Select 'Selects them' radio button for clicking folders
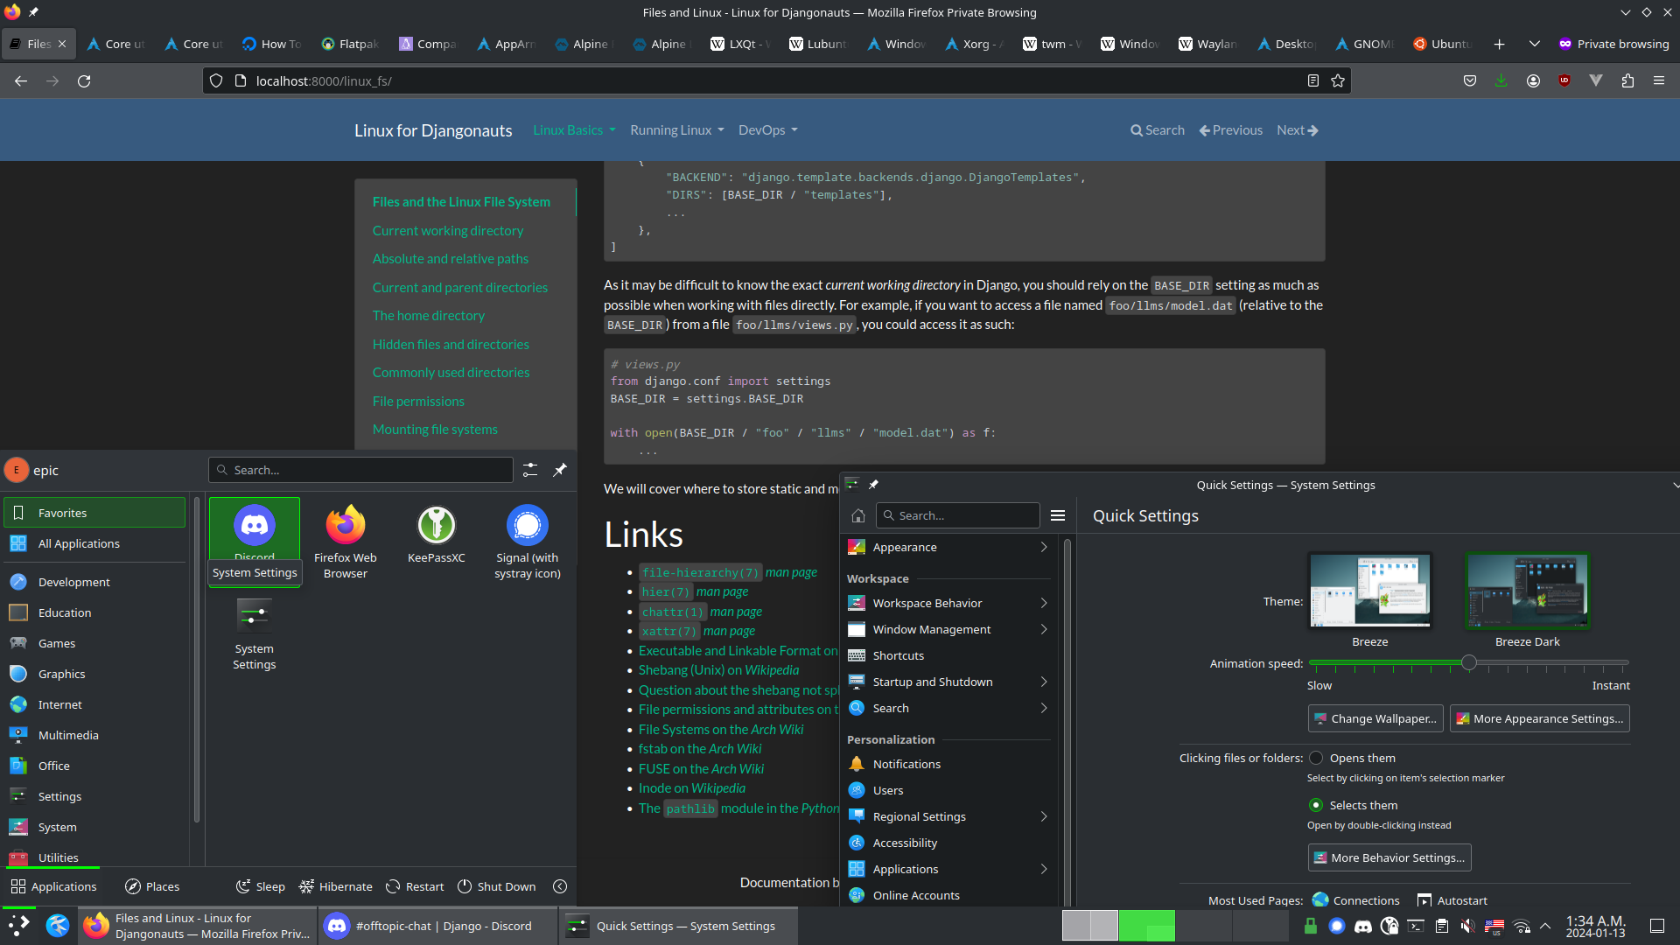Viewport: 1680px width, 945px height. coord(1315,804)
